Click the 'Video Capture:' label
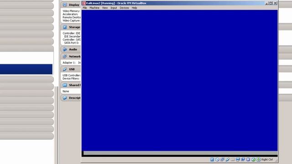This screenshot has width=292, height=164. (72, 20)
